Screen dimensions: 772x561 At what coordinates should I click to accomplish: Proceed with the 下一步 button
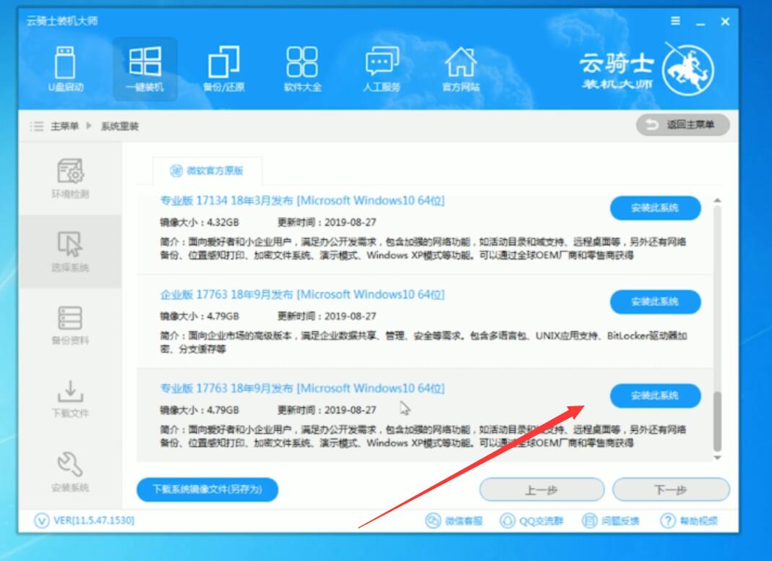tap(671, 490)
